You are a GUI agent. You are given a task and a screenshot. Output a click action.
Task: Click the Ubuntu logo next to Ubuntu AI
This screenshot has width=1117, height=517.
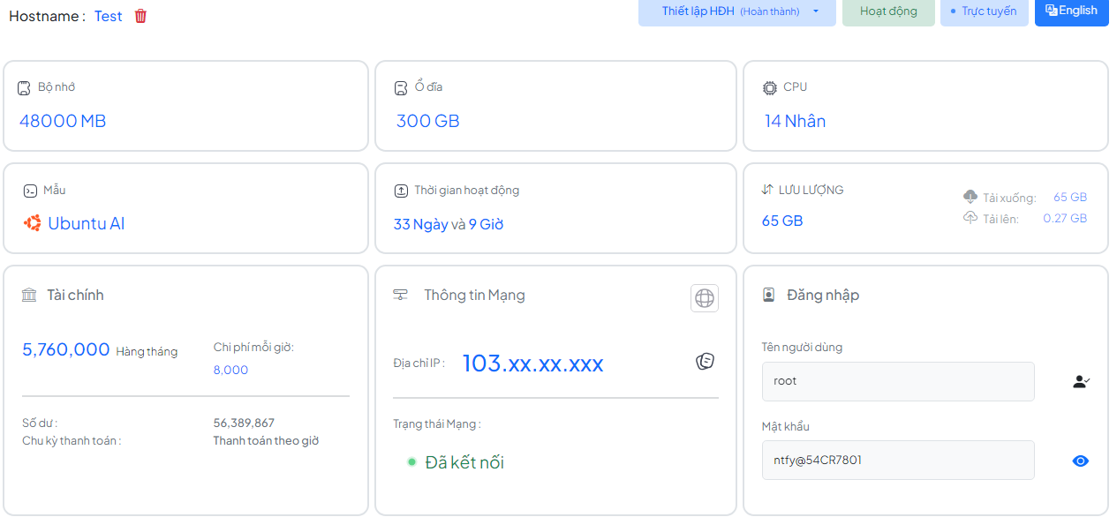[x=32, y=223]
